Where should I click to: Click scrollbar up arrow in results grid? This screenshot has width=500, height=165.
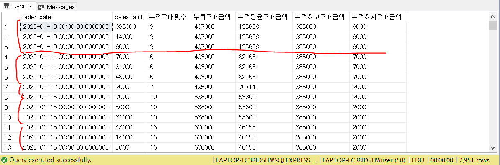tap(492, 17)
